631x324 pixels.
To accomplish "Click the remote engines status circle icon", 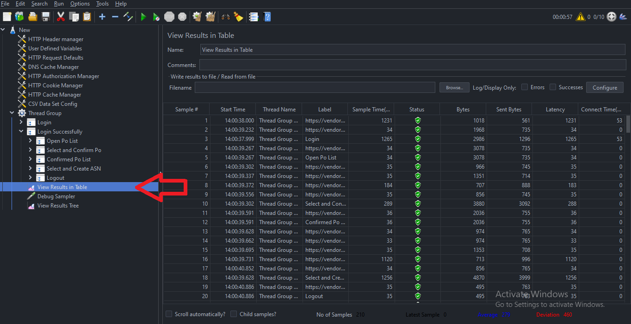I will pyautogui.click(x=612, y=17).
